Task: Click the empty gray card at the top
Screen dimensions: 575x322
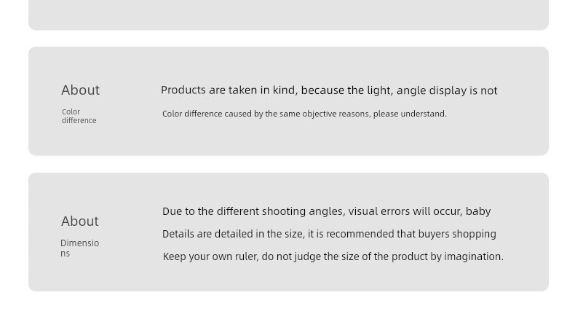Action: [289, 14]
